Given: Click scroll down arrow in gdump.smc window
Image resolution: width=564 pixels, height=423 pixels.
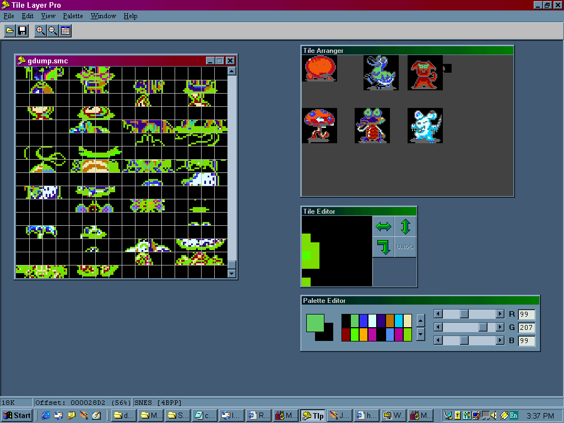Looking at the screenshot, I should tap(232, 273).
